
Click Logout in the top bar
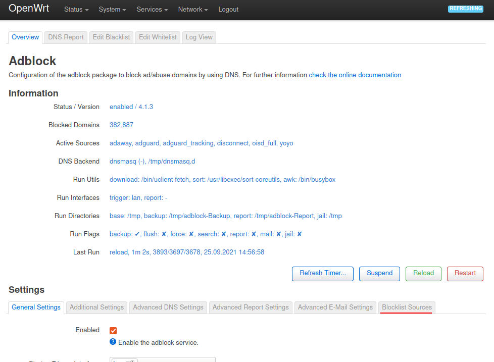coord(228,10)
